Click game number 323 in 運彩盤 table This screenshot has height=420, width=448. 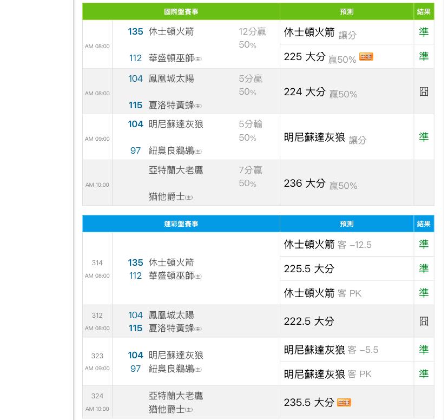[x=97, y=356]
